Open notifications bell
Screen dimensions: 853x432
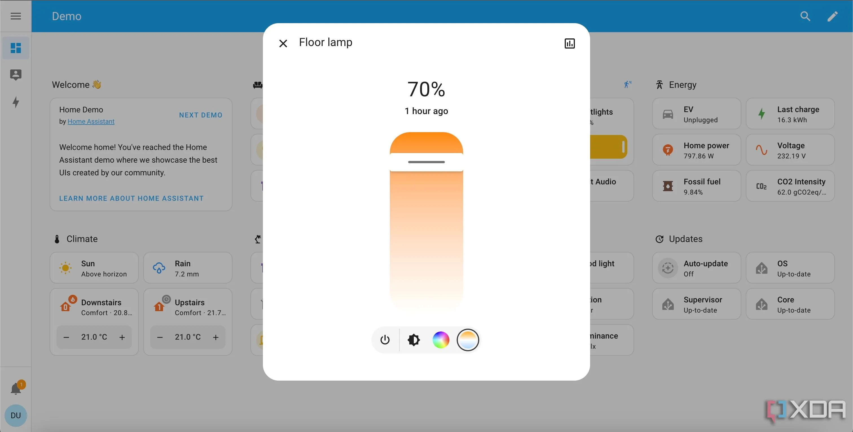pos(16,389)
